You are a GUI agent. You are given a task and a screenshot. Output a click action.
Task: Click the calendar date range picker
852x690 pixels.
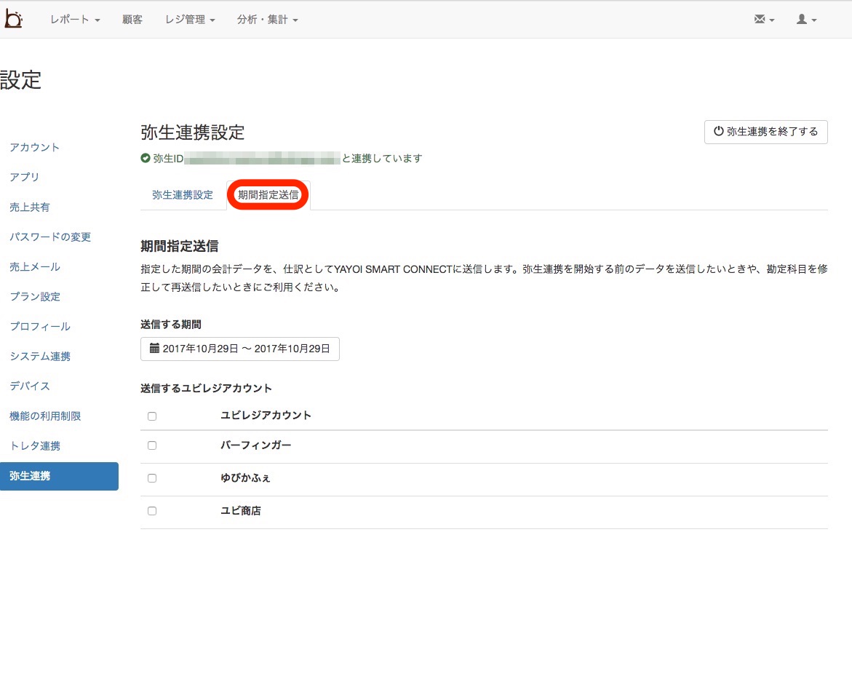[240, 349]
